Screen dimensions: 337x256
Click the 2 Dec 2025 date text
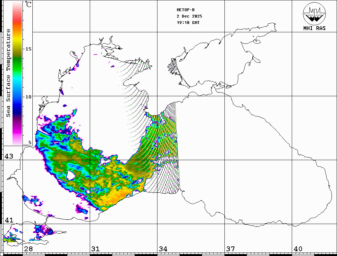tap(190, 16)
